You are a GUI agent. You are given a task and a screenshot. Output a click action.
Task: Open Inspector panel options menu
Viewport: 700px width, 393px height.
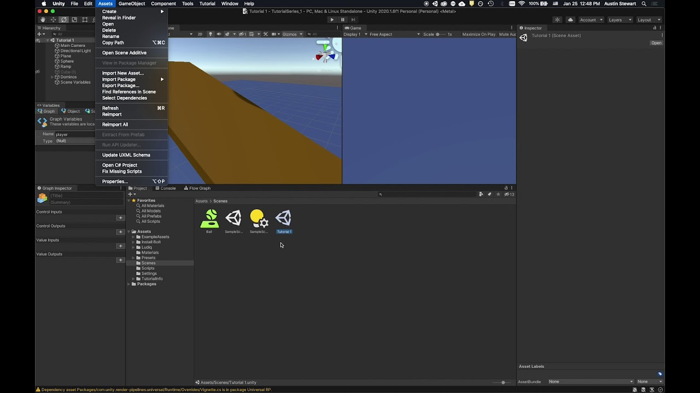point(661,28)
